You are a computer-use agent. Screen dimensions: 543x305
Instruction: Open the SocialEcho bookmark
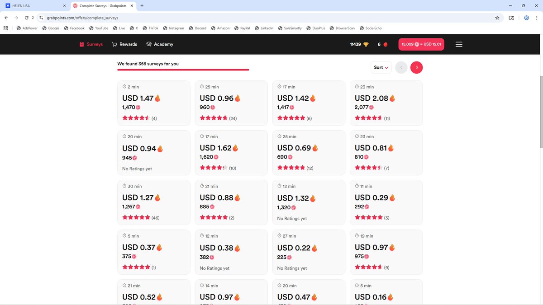coord(371,28)
